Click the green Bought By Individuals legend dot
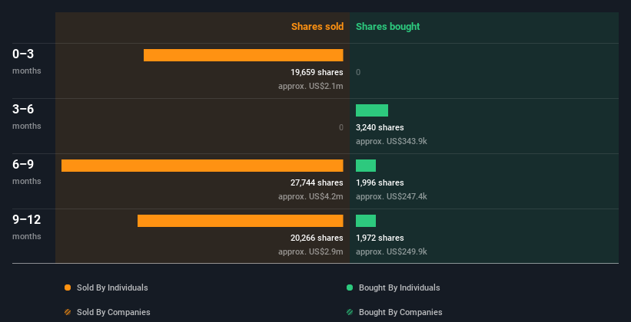The image size is (631, 322). click(350, 287)
